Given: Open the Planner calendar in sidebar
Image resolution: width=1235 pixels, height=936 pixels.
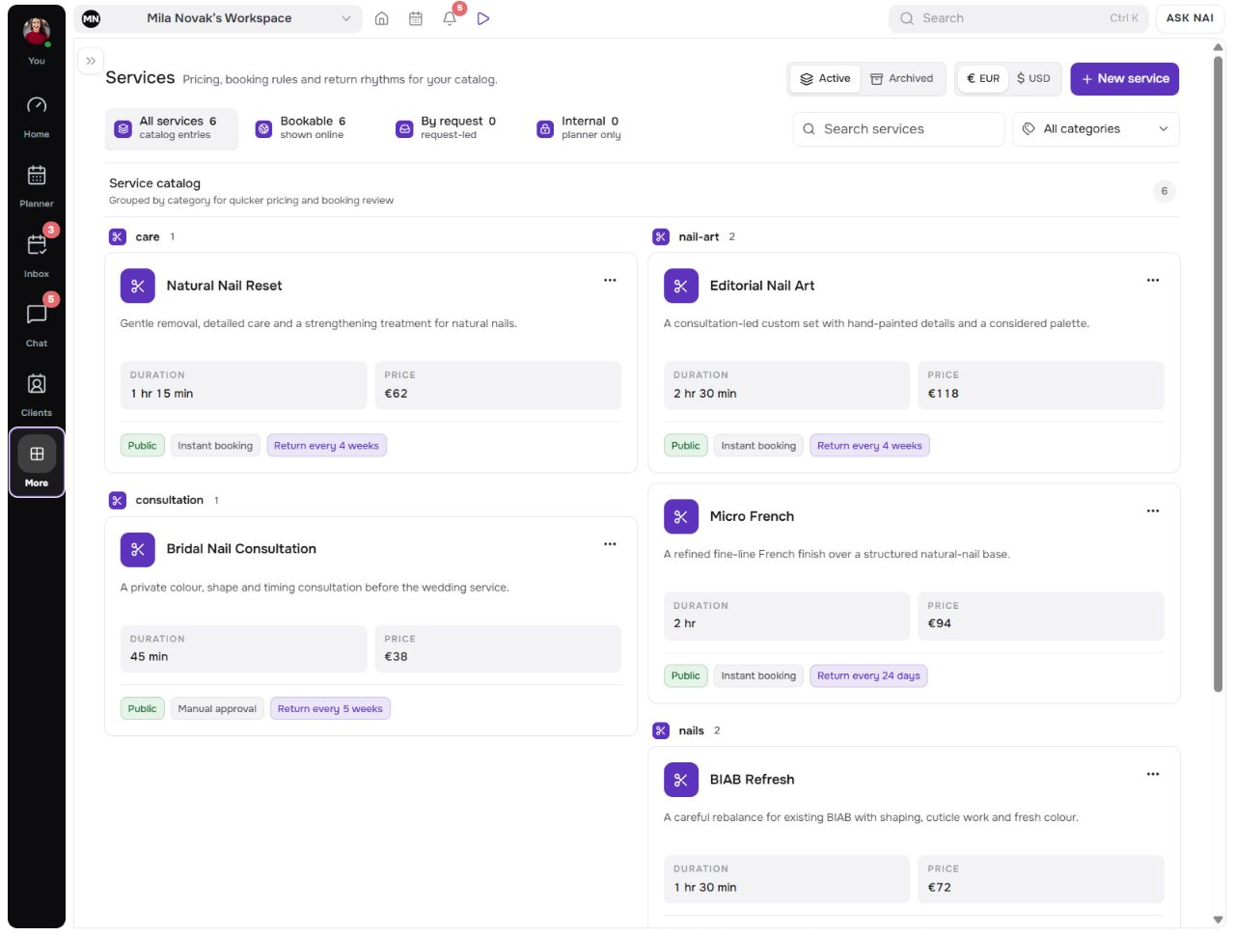Looking at the screenshot, I should (37, 186).
